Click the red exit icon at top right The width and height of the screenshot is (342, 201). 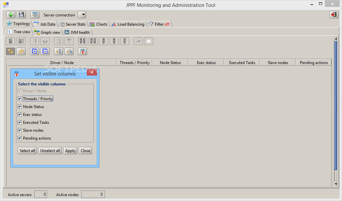pyautogui.click(x=334, y=14)
